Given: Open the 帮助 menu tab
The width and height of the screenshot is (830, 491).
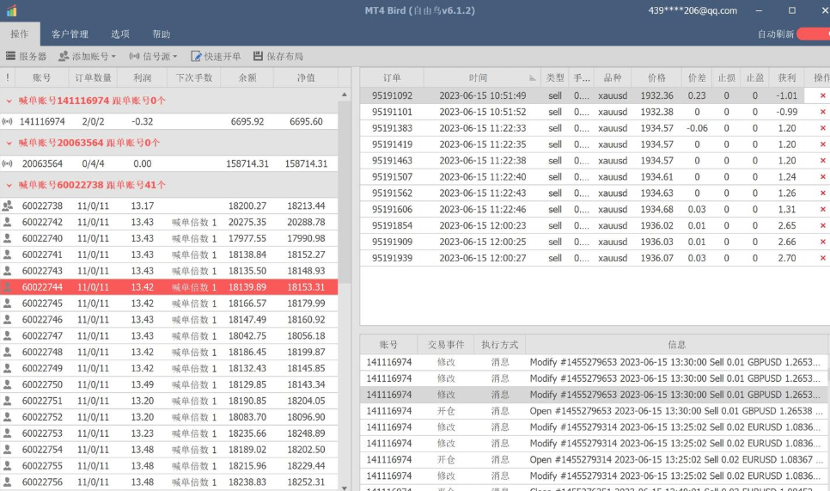Looking at the screenshot, I should pos(161,34).
